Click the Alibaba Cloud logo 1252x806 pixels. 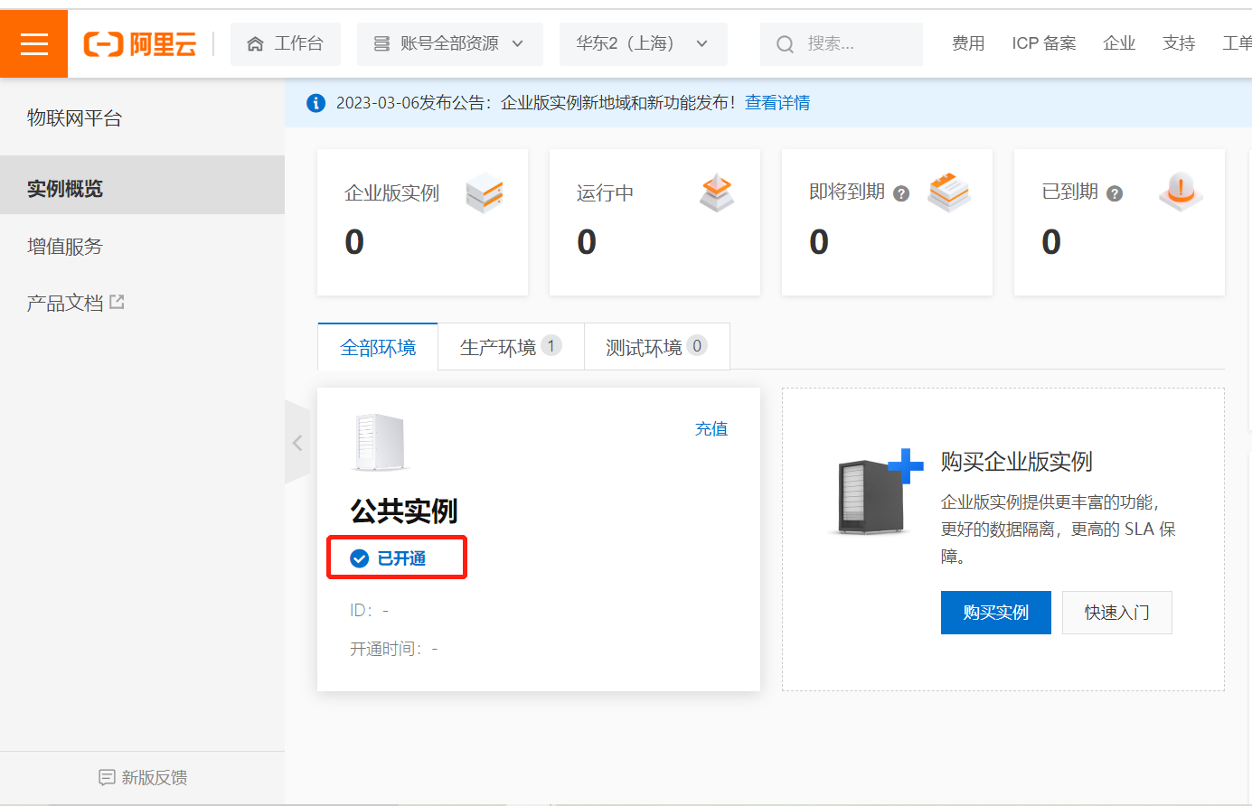pos(140,43)
